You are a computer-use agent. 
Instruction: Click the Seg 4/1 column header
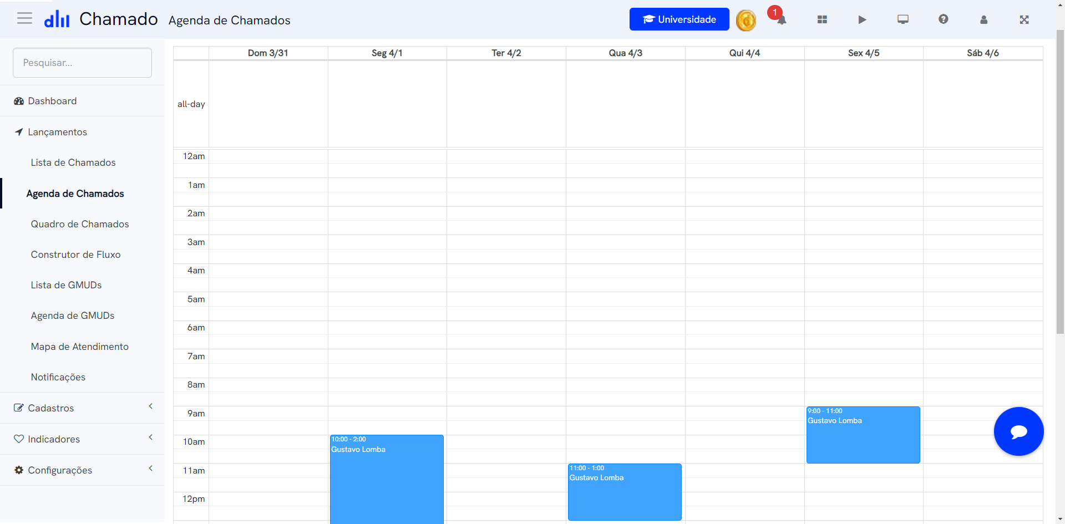coord(387,53)
